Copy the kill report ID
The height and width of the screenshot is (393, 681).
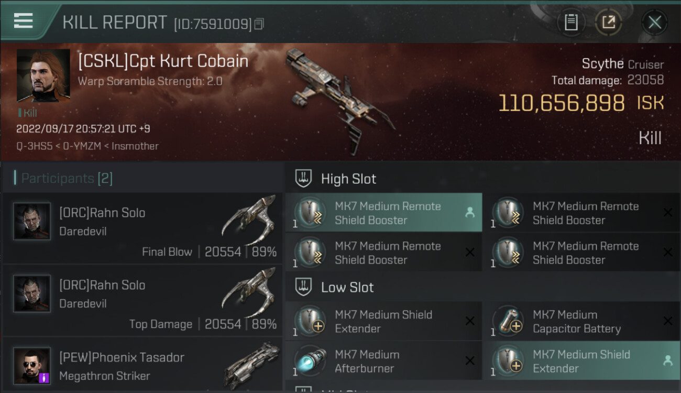click(259, 24)
